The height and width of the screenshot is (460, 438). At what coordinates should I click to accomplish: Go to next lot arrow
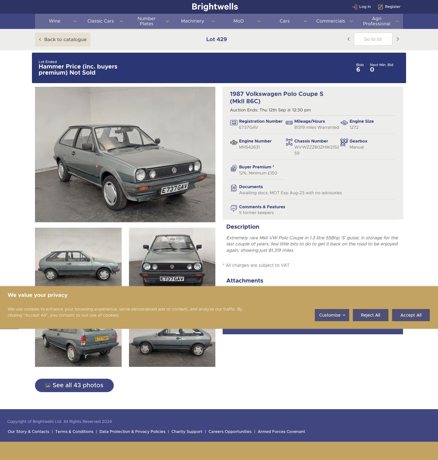(398, 39)
